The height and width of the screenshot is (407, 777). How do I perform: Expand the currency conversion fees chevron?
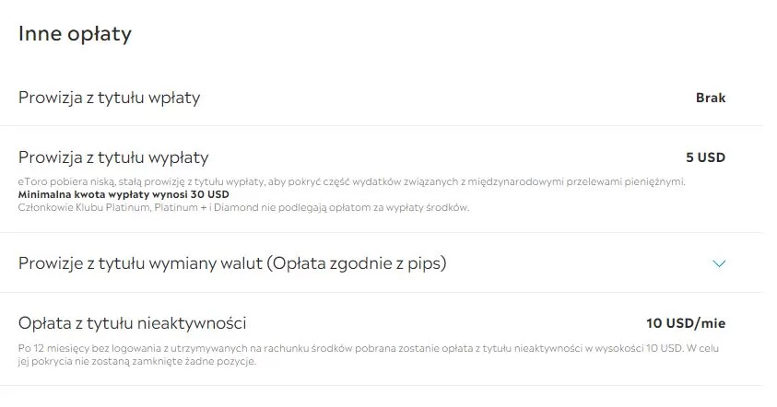(x=720, y=264)
